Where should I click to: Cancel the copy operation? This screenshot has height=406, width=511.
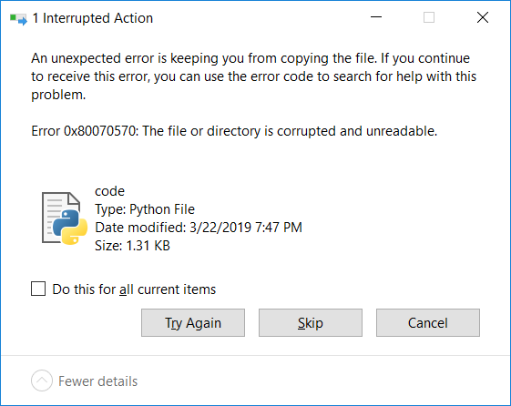pyautogui.click(x=428, y=322)
